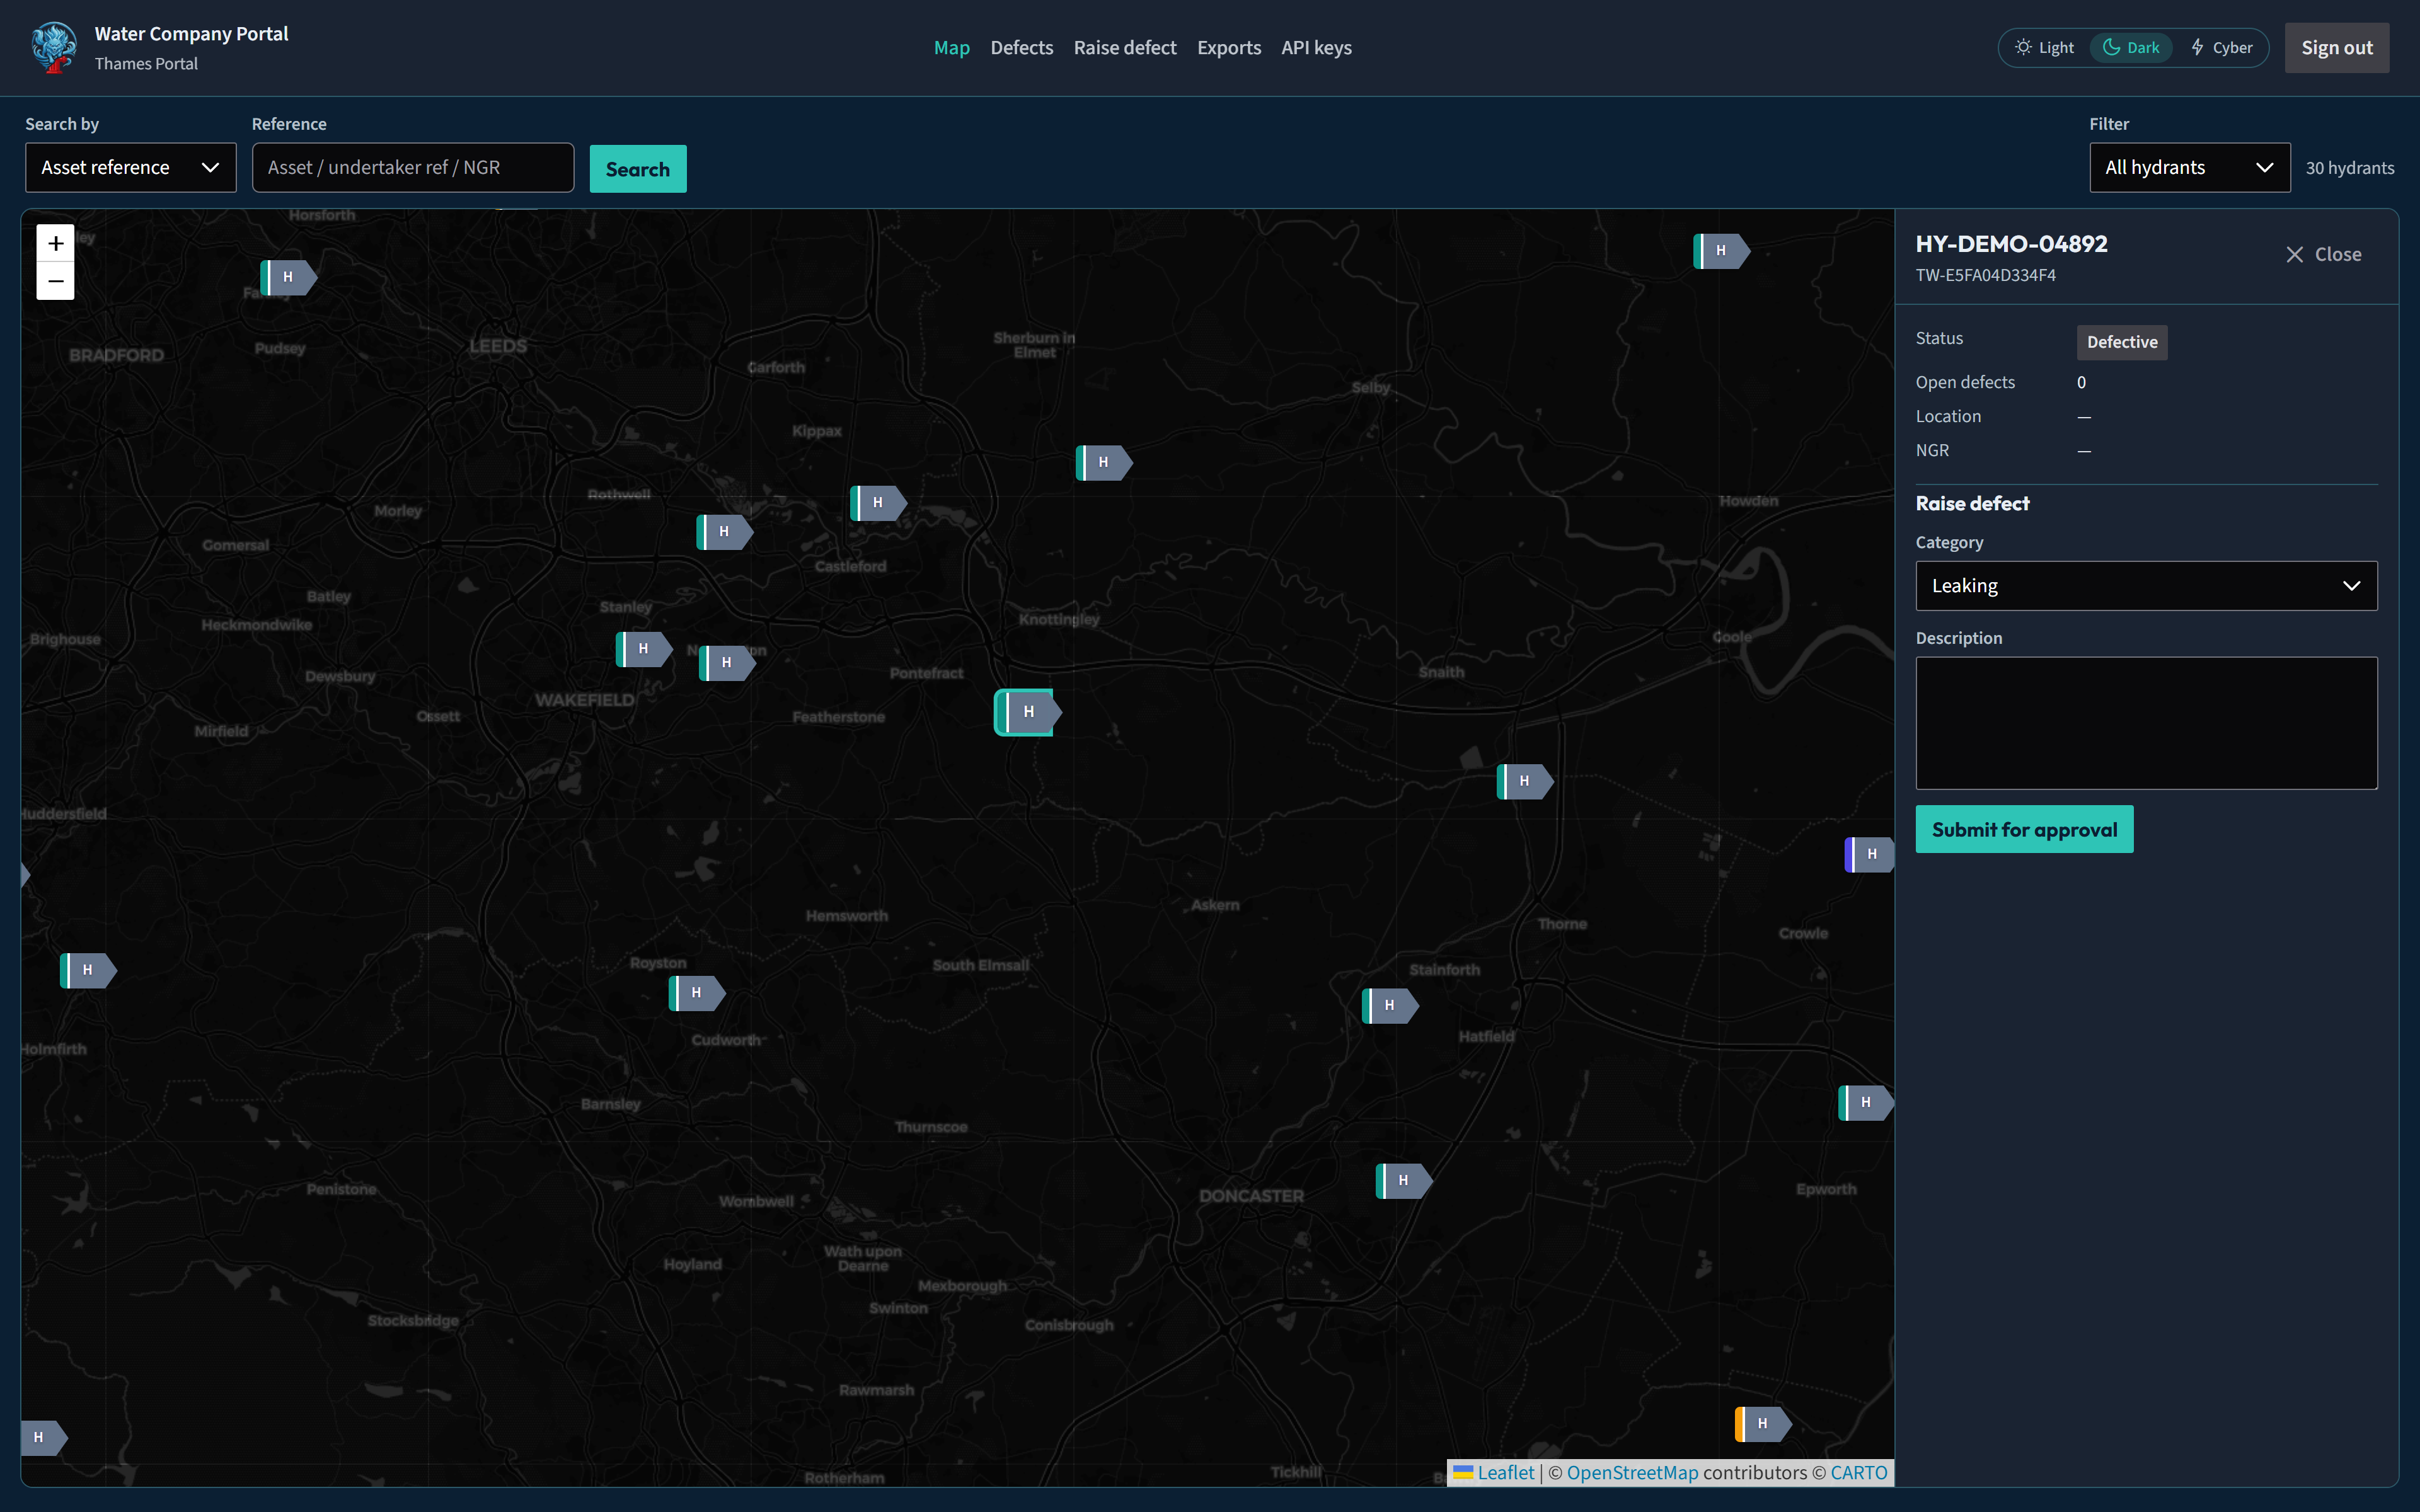Select hydrant marker north of Castleford
The width and height of the screenshot is (2420, 1512).
coord(878,503)
